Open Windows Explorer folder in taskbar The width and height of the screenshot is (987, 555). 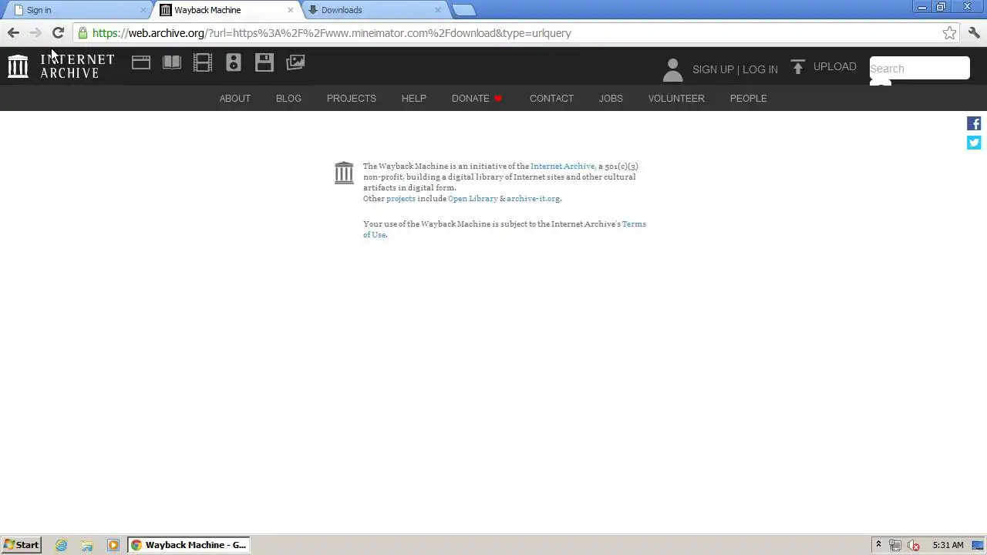(x=87, y=545)
